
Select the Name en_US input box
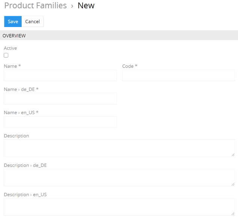tap(60, 122)
